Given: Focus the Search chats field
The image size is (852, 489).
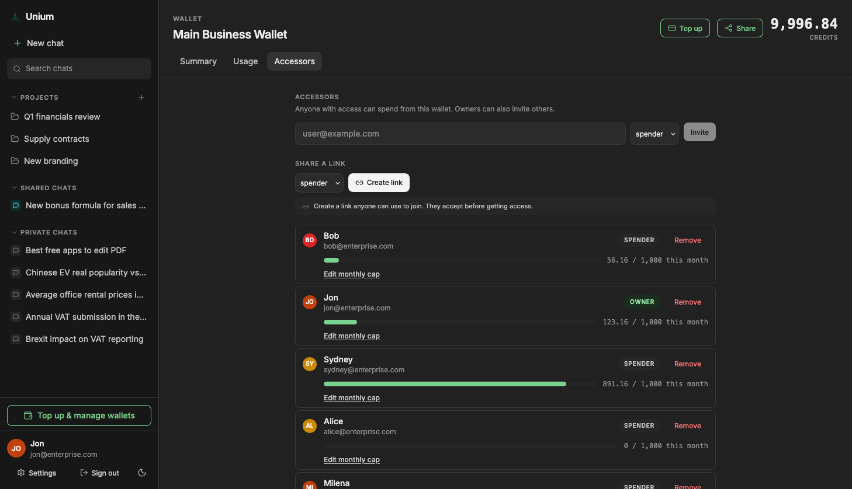Looking at the screenshot, I should 79,69.
